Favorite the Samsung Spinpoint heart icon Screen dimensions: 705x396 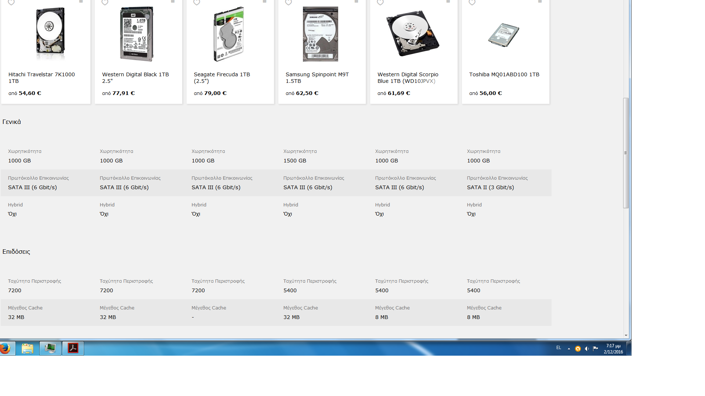pos(289,3)
